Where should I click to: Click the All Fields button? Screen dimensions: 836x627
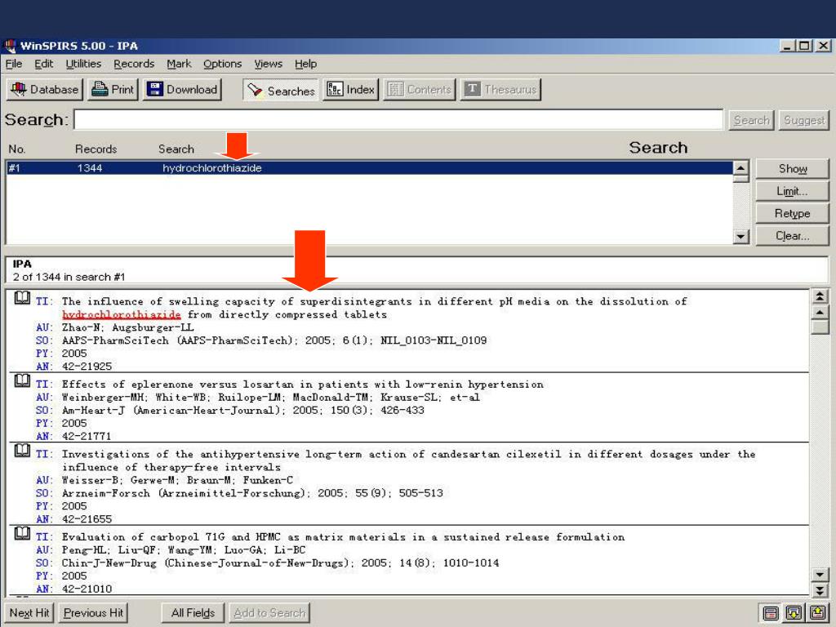point(193,613)
